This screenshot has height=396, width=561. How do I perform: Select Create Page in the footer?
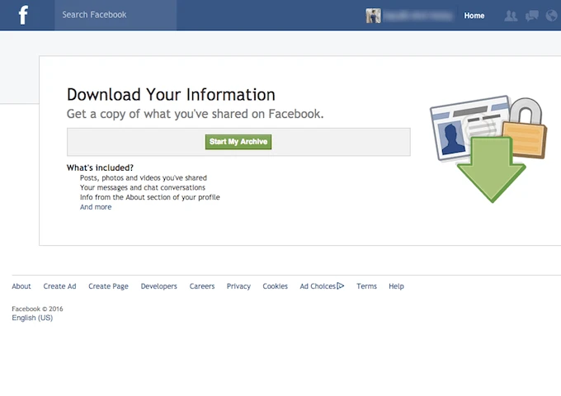[108, 286]
